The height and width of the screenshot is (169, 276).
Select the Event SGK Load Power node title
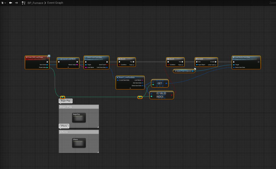coord(36,57)
